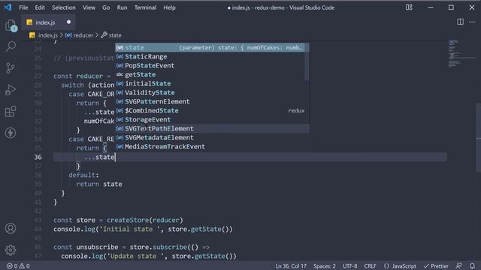The image size is (481, 270).
Task: Click the feedback icon in status bar
Action: [x=459, y=265]
